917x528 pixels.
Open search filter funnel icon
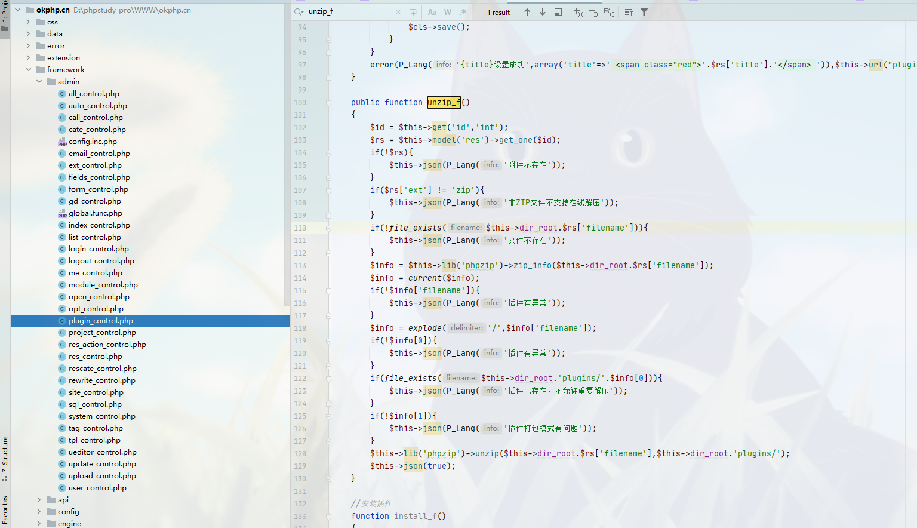click(644, 12)
